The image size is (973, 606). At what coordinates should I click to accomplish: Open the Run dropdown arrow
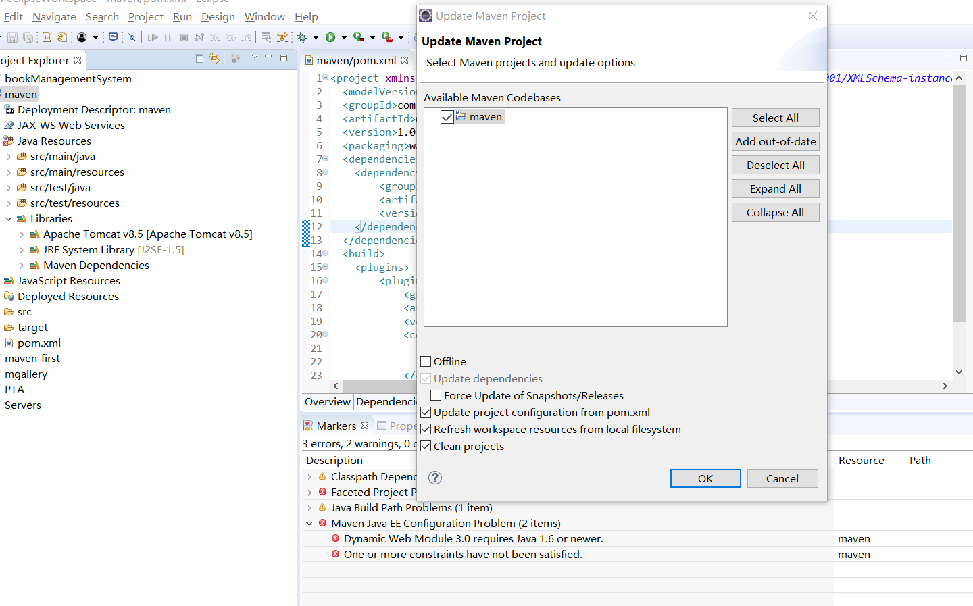[344, 38]
